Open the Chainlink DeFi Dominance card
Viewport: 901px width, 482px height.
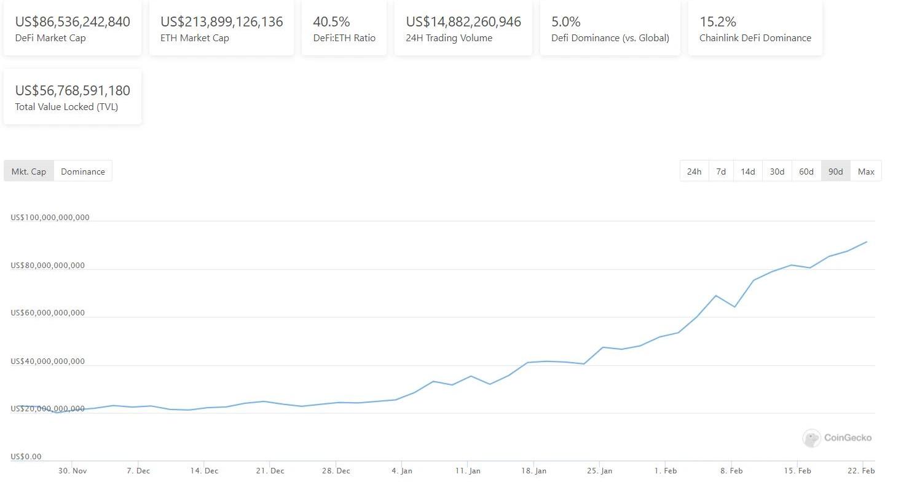755,28
